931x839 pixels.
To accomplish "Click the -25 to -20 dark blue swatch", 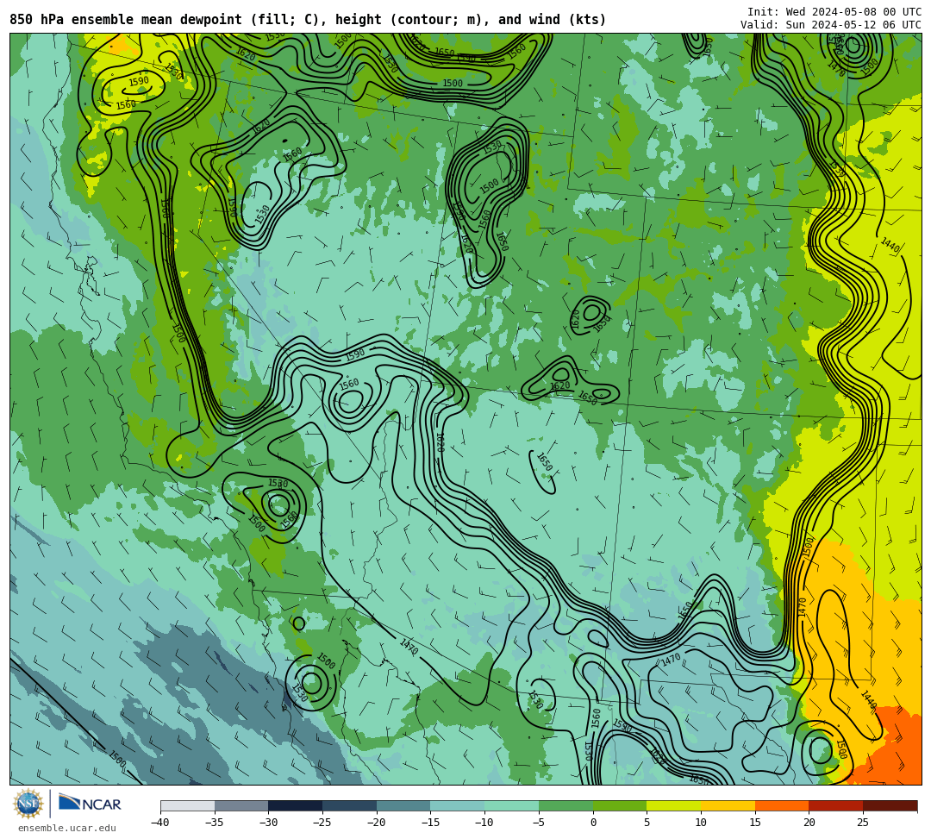I will point(350,805).
